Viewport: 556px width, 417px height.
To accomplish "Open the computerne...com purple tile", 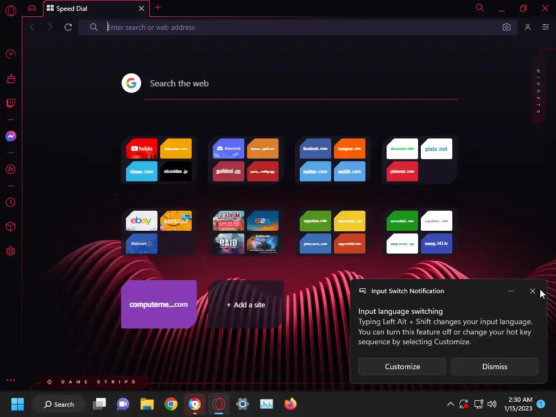I will (x=159, y=304).
